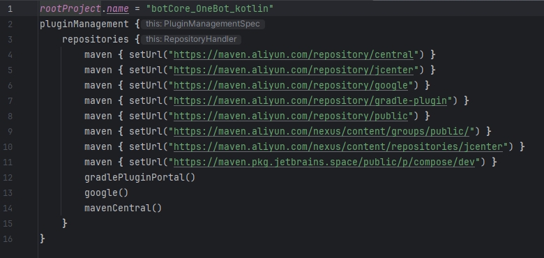The width and height of the screenshot is (544, 258).
Task: Open the nexus groups/public URL link
Action: (x=322, y=131)
